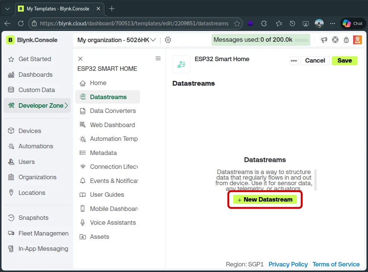Open the Web Dashboard section

112,125
